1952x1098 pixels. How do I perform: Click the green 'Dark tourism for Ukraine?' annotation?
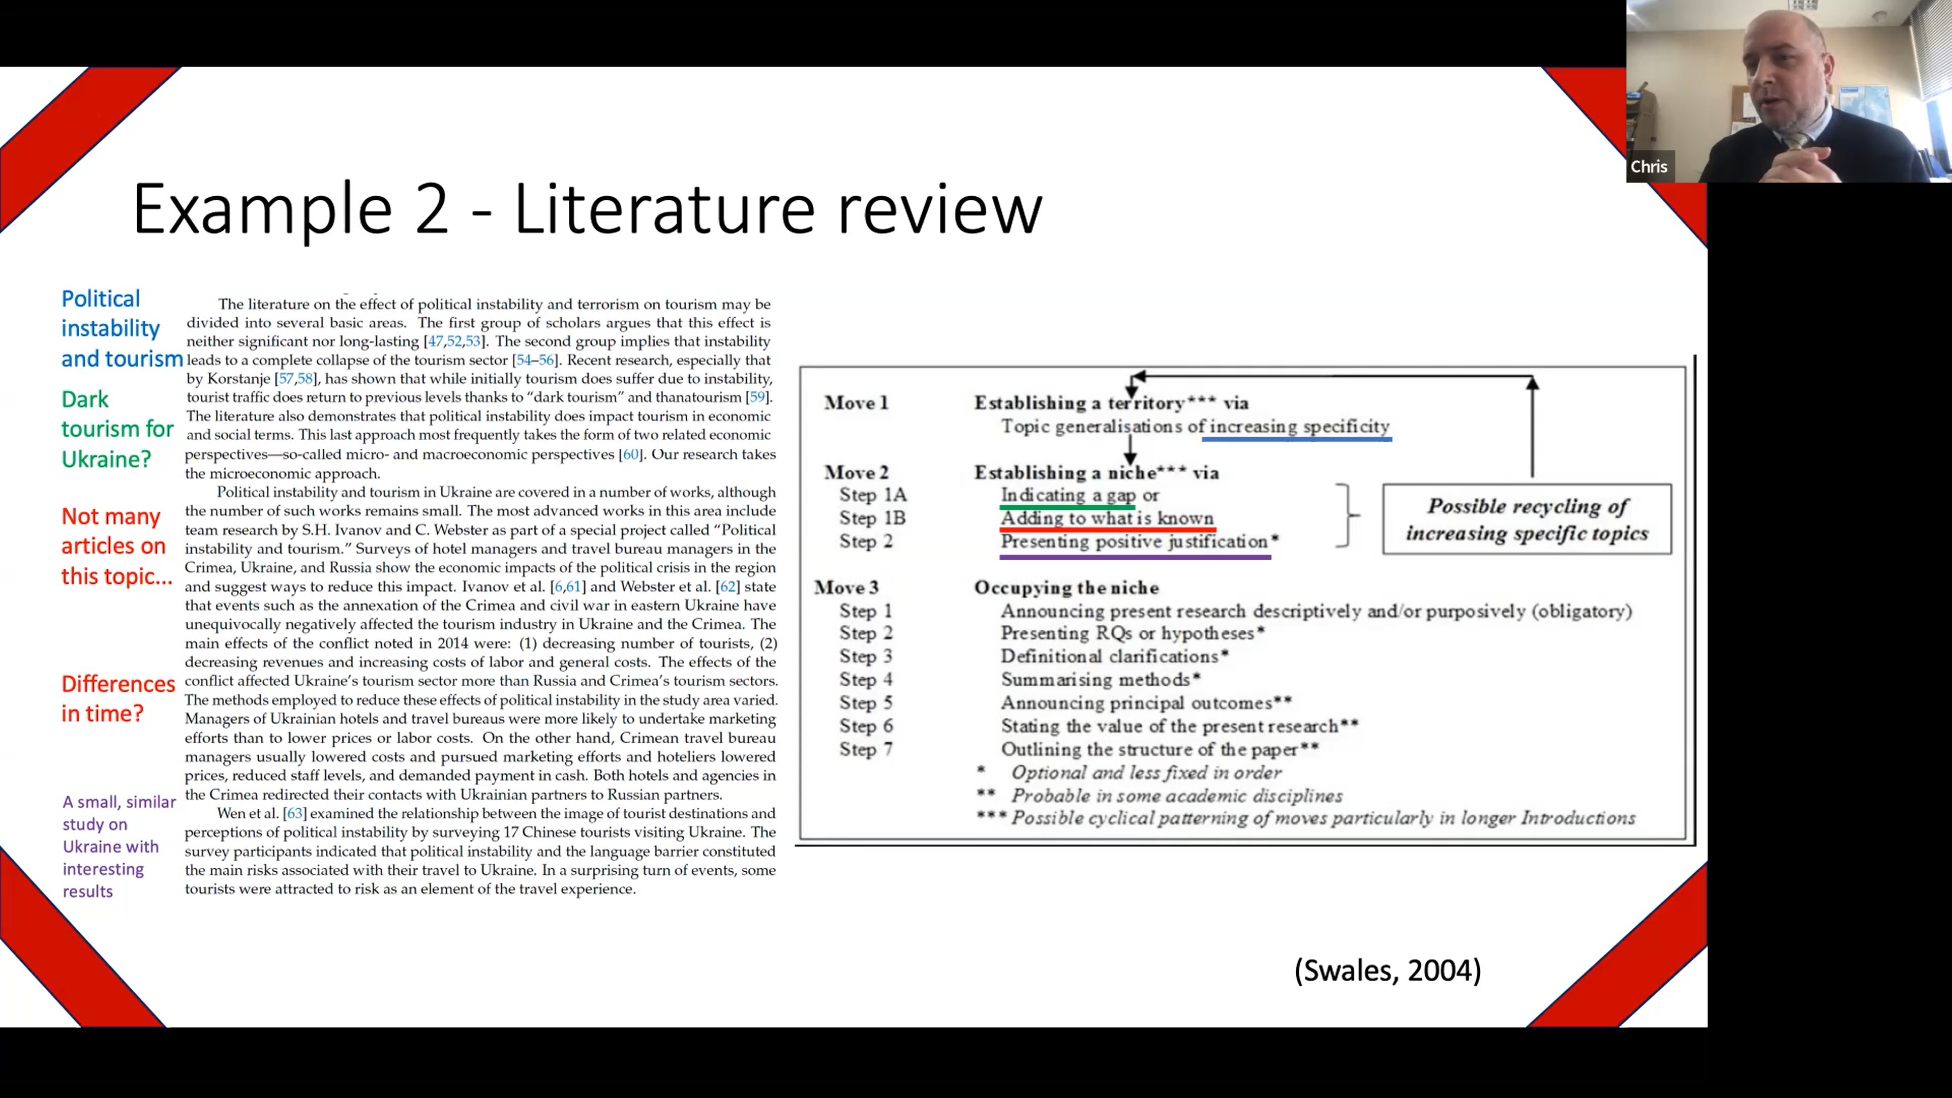click(117, 429)
